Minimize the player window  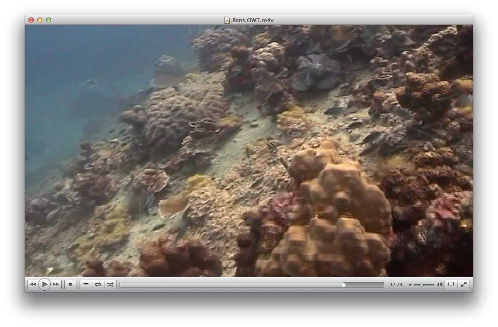click(x=40, y=20)
